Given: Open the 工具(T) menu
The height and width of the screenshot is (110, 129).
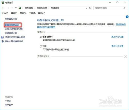Looking at the screenshot, I should tap(32, 13).
